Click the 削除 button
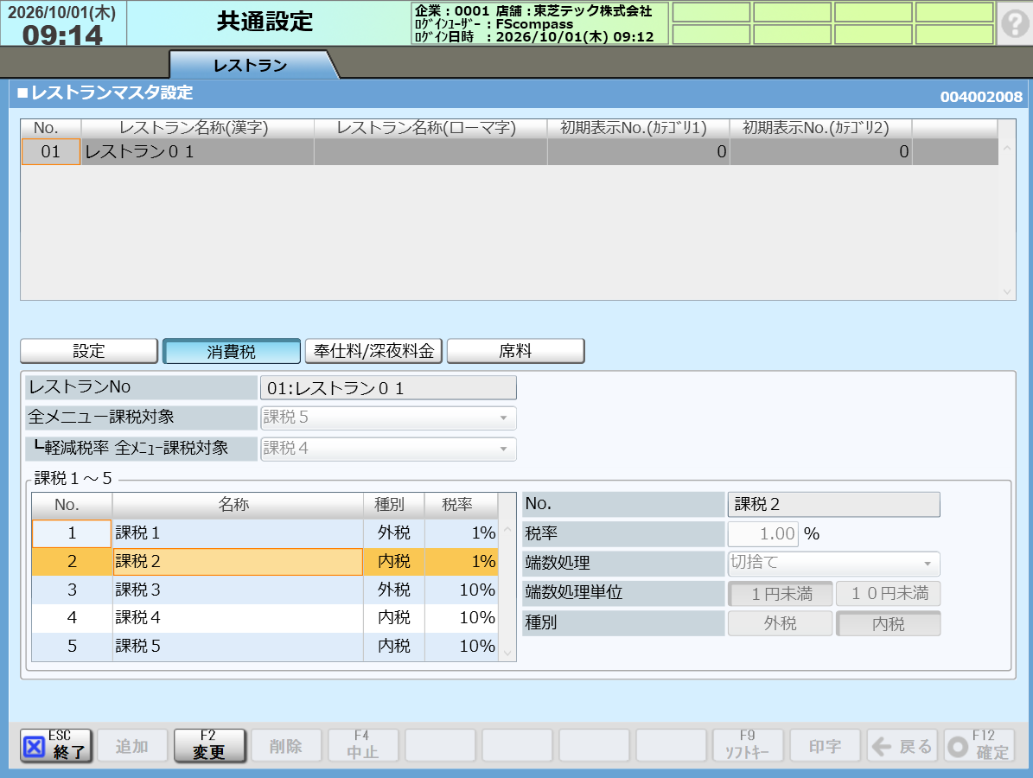The image size is (1033, 778). pyautogui.click(x=287, y=746)
